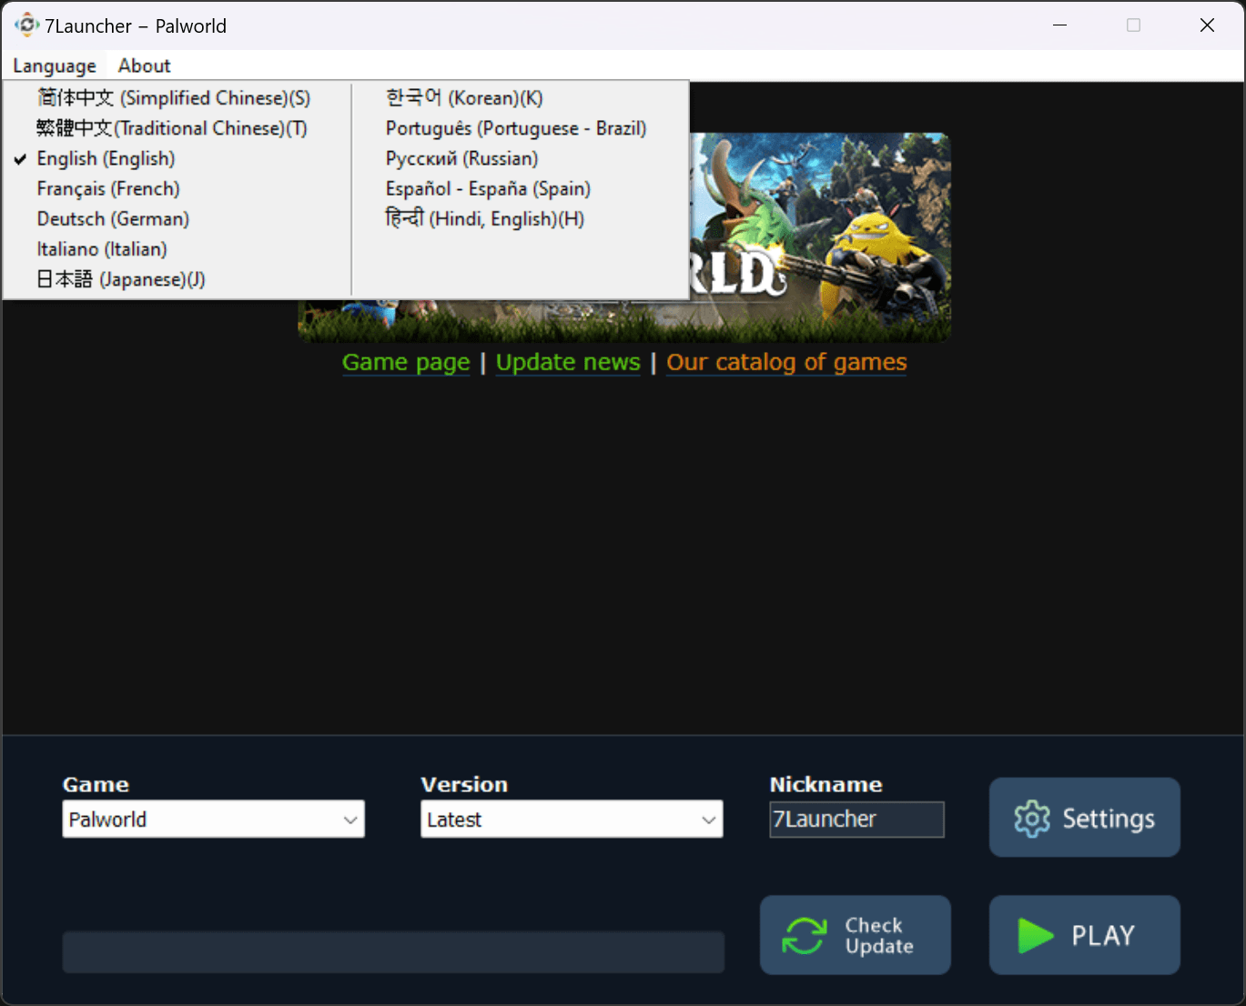The width and height of the screenshot is (1246, 1006).
Task: Open the Game page link
Action: (x=406, y=362)
